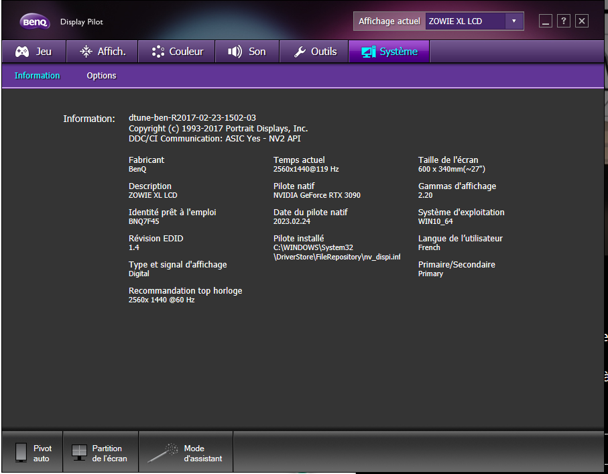This screenshot has width=608, height=474.
Task: Switch to the Jeu tab
Action: (34, 52)
